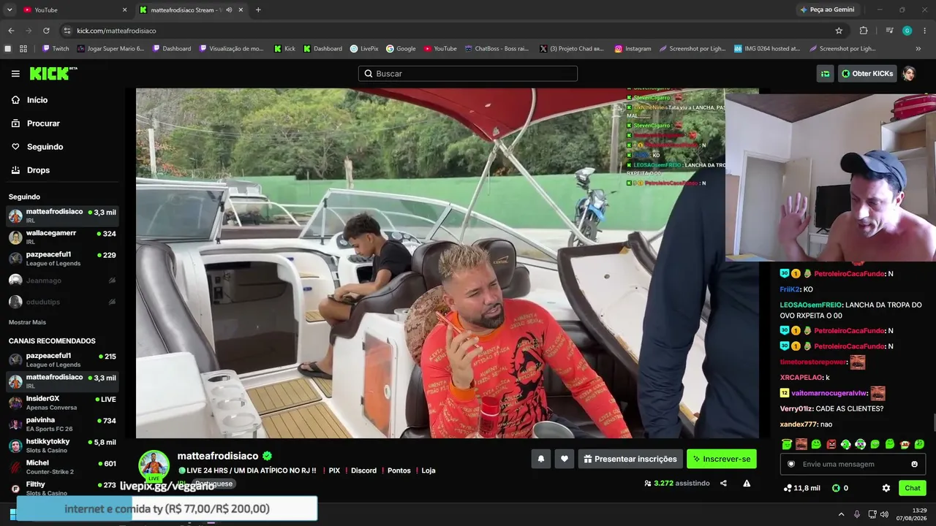Click the Peça ao Gemini button
The height and width of the screenshot is (526, 936).
click(x=827, y=9)
